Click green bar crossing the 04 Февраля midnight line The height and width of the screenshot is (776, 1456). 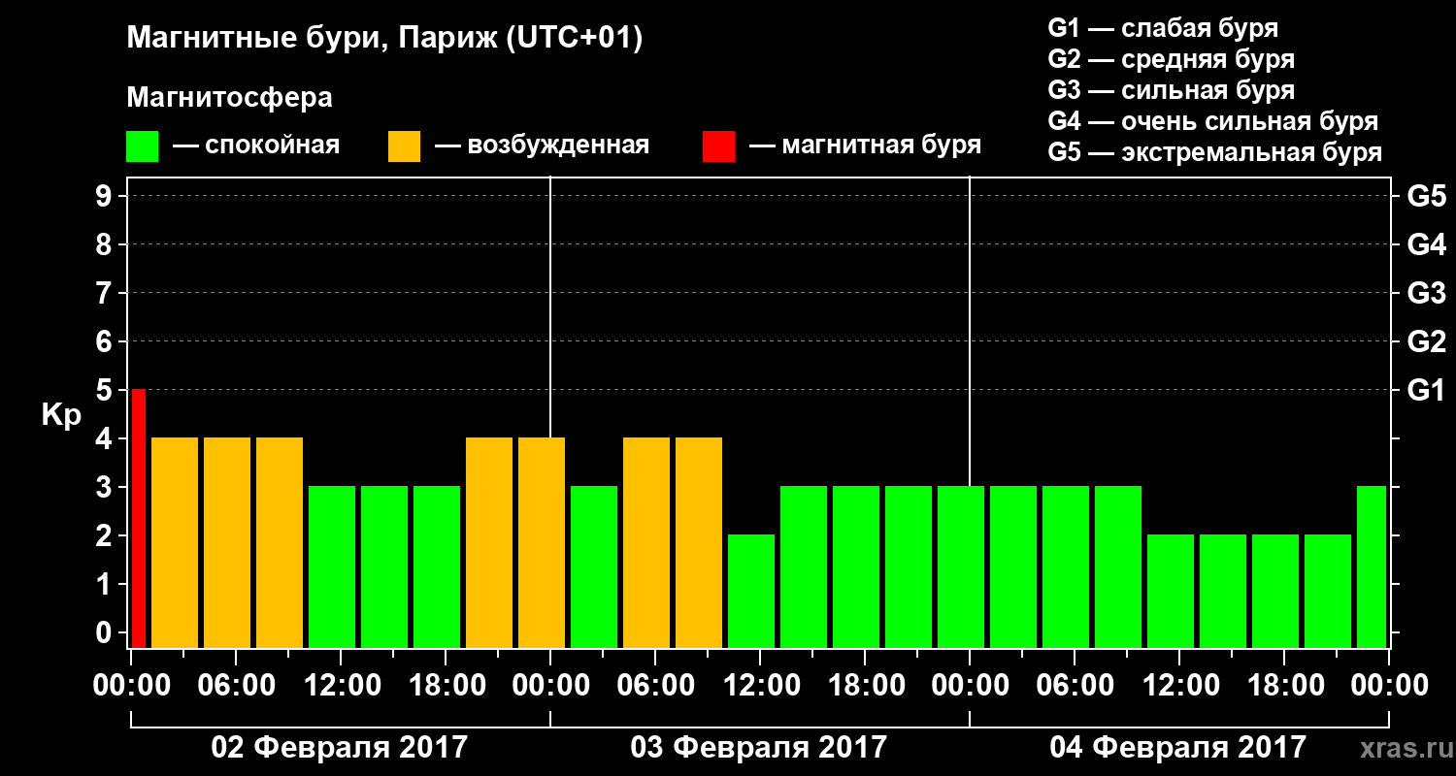coord(961,566)
